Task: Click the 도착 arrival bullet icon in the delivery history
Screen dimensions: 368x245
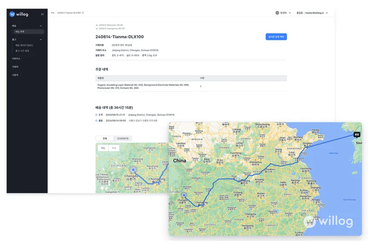Action: [96, 115]
